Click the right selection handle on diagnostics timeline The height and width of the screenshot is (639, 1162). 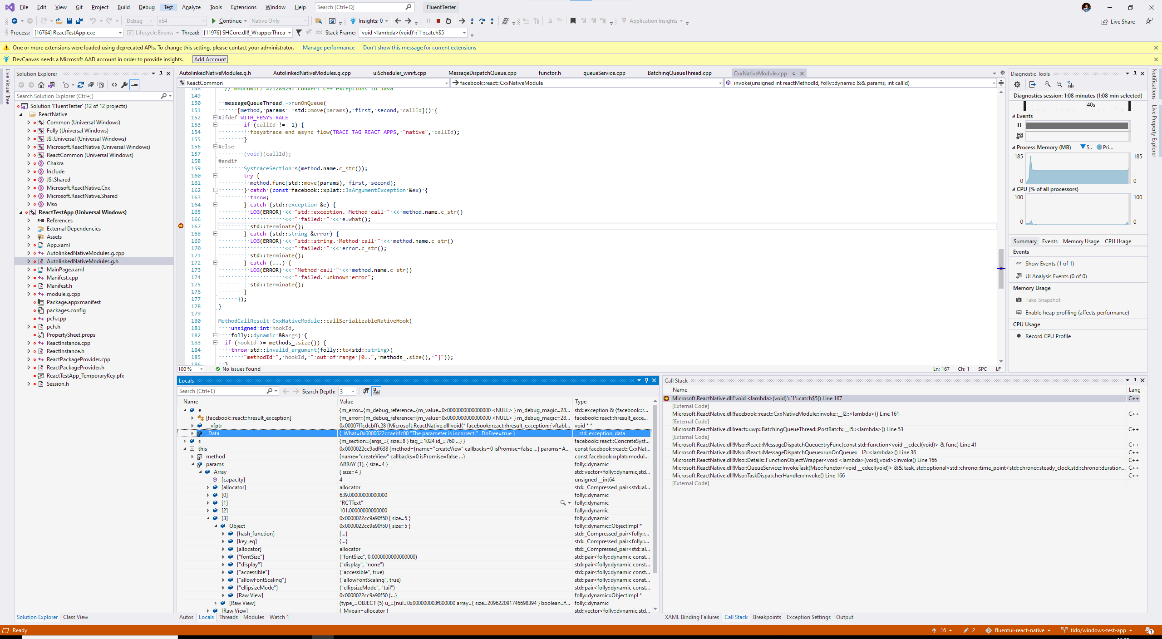pyautogui.click(x=1129, y=105)
